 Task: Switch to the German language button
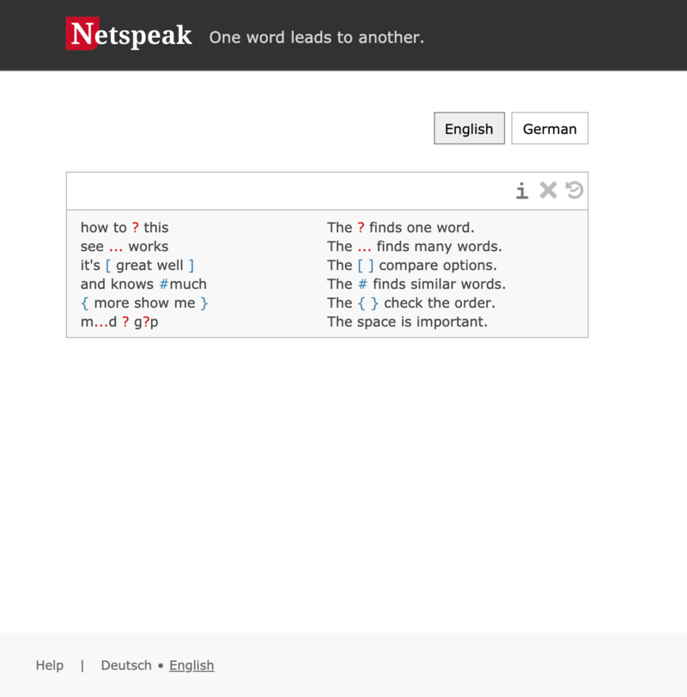click(550, 129)
